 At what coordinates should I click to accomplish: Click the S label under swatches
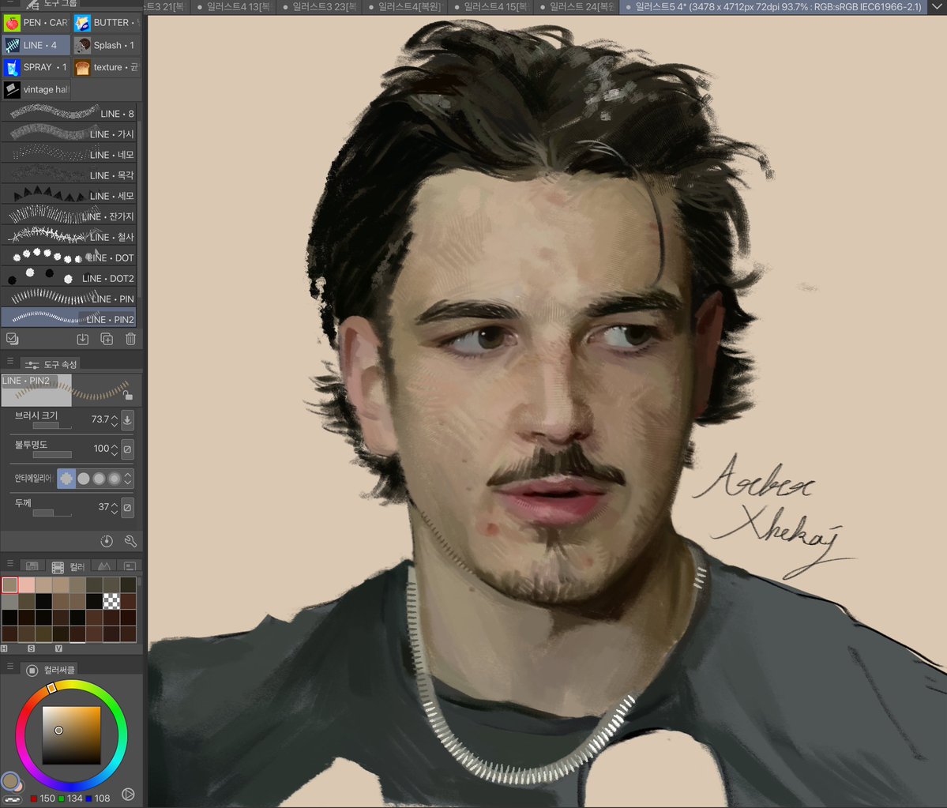[x=32, y=648]
